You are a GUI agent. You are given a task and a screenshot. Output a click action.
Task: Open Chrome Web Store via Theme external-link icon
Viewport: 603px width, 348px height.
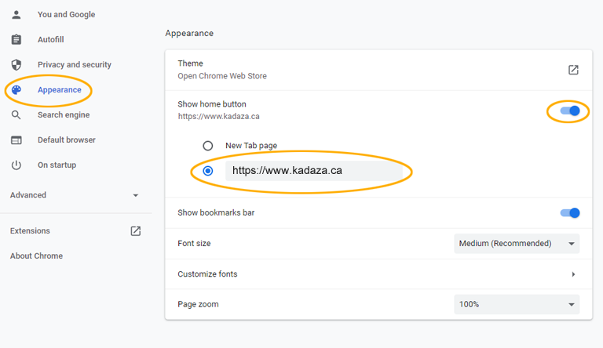[573, 70]
